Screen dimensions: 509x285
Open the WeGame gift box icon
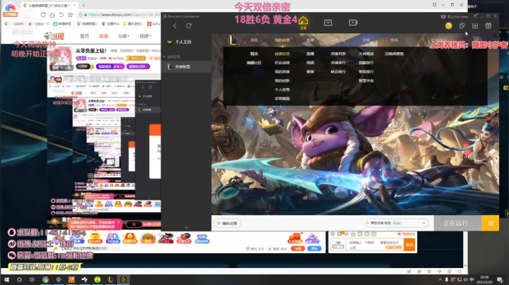click(x=488, y=25)
